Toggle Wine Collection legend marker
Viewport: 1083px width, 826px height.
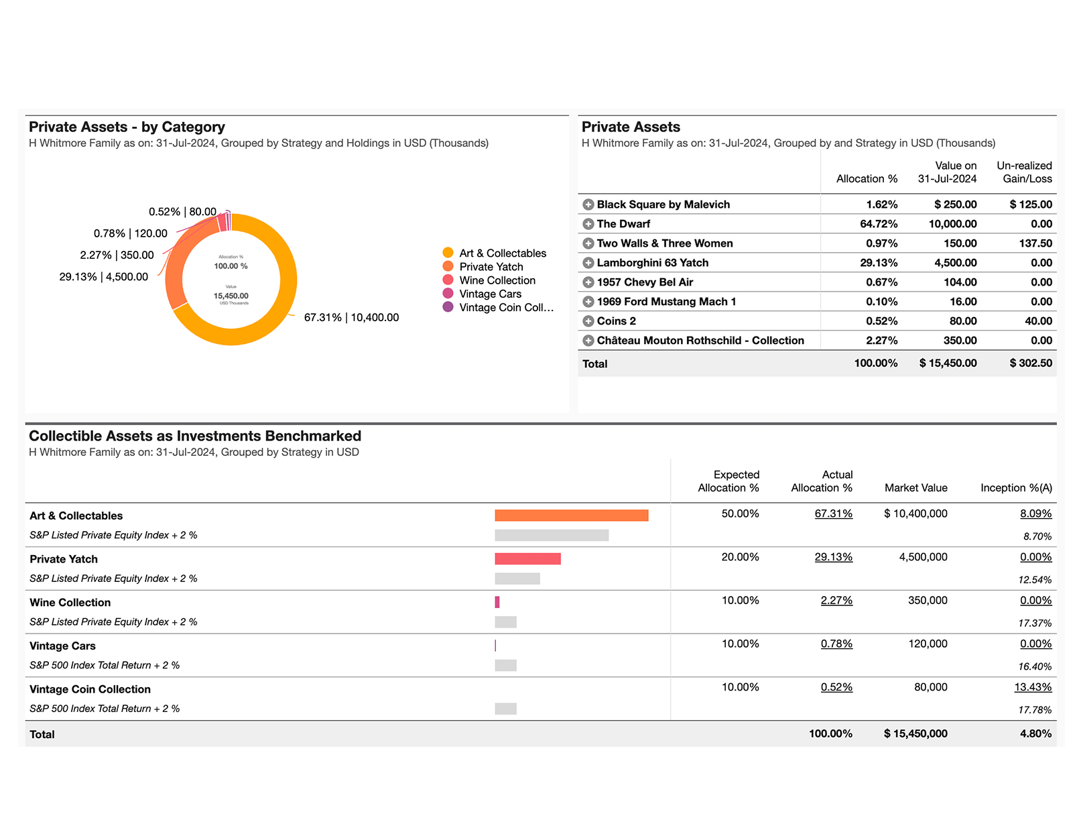(448, 280)
